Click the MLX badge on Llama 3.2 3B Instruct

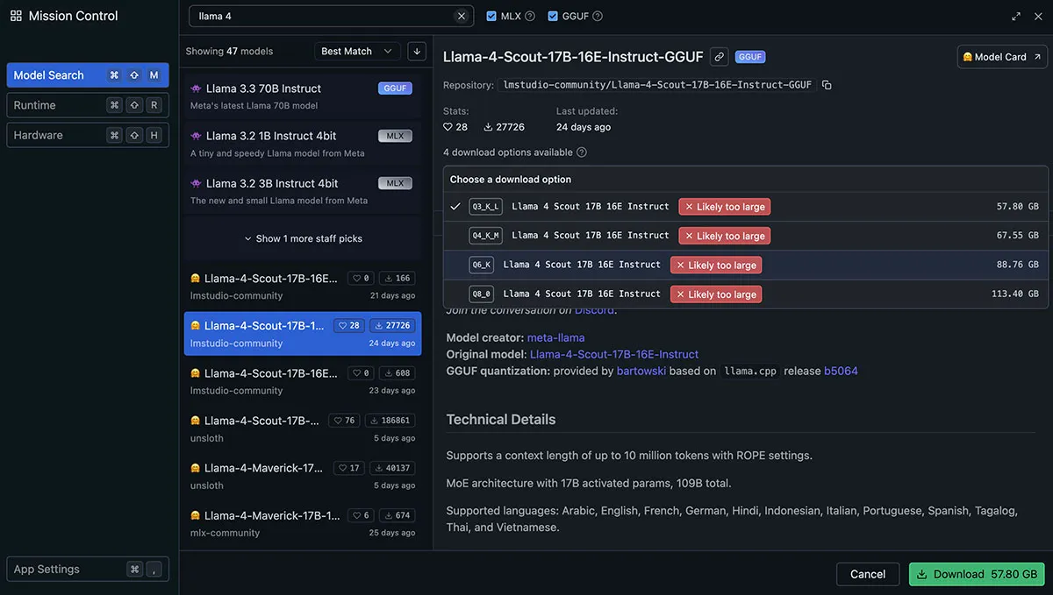395,183
